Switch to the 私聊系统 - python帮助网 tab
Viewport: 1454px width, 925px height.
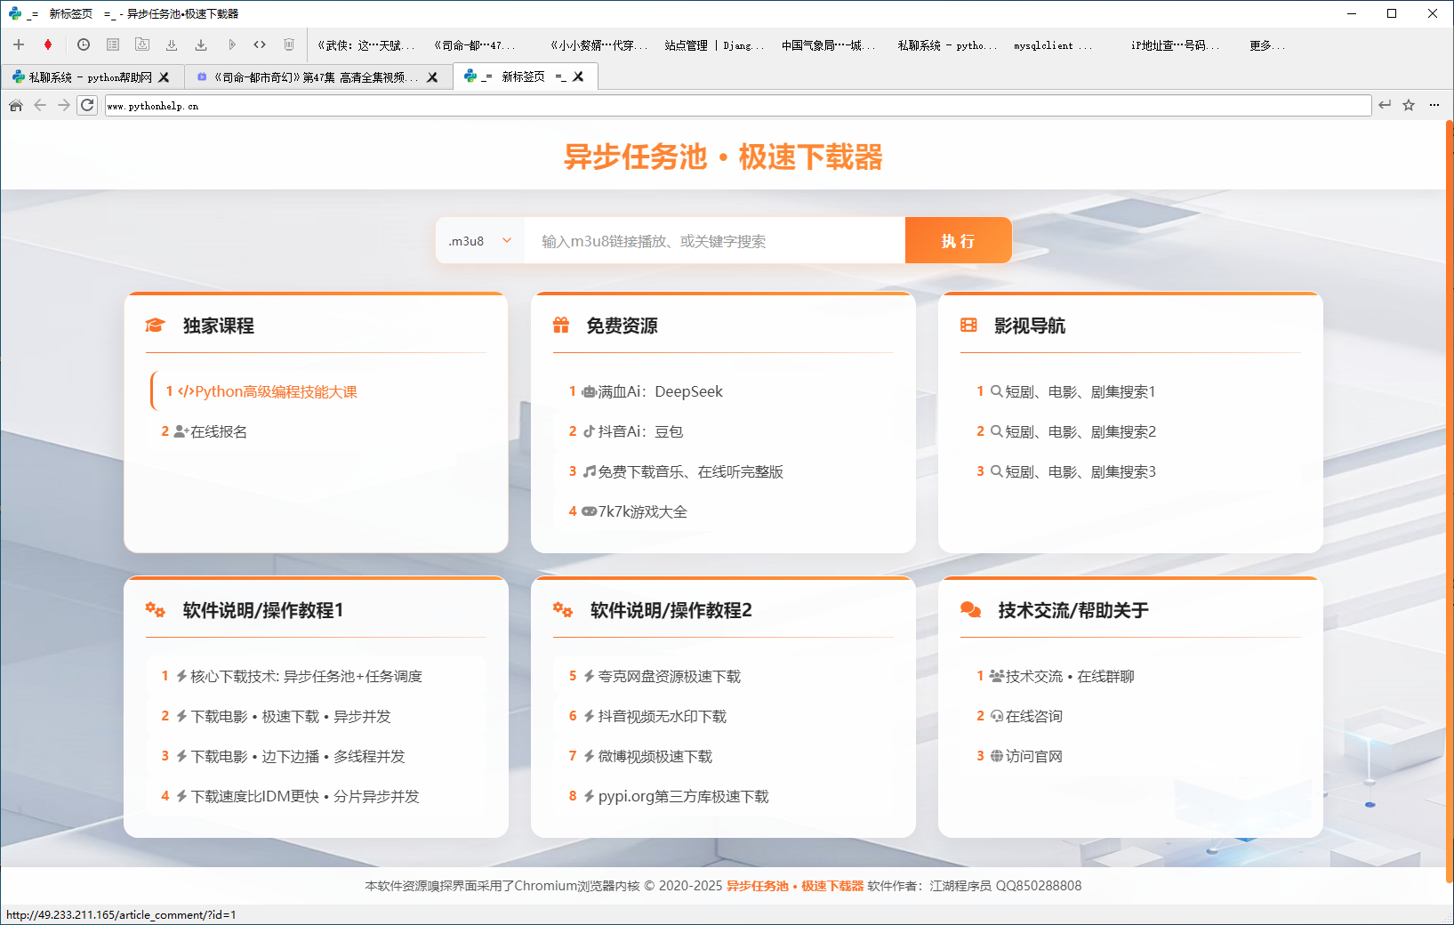point(89,77)
